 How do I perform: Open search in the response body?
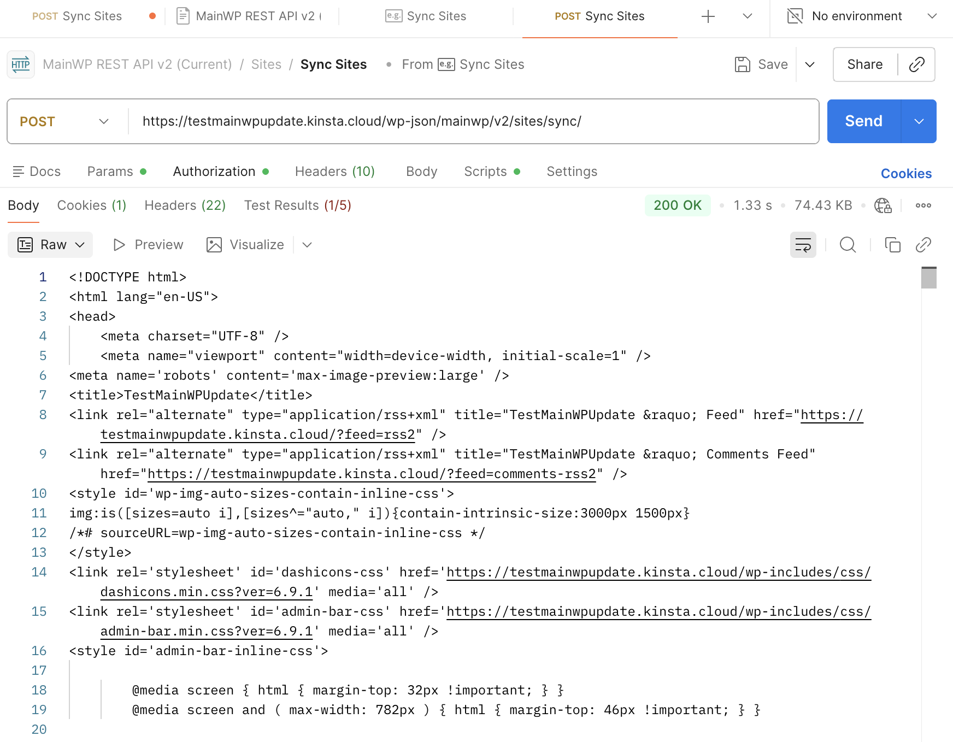(x=848, y=245)
